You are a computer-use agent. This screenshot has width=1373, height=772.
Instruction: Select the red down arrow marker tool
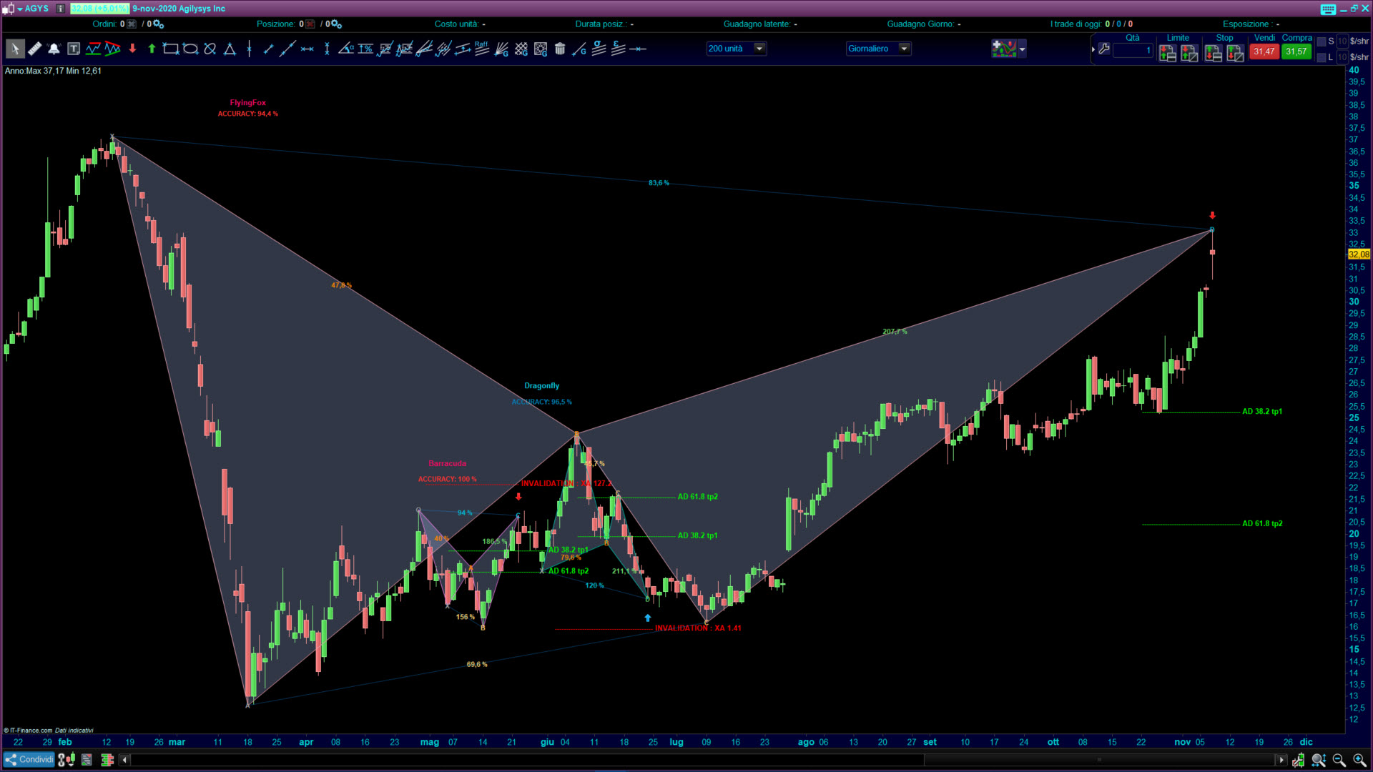pos(132,49)
